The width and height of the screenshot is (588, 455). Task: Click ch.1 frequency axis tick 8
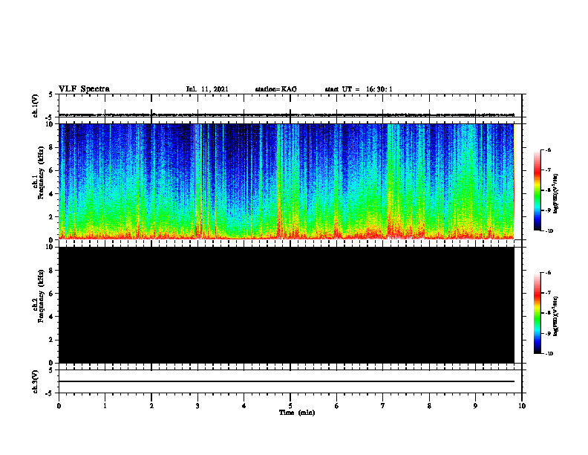click(x=52, y=147)
